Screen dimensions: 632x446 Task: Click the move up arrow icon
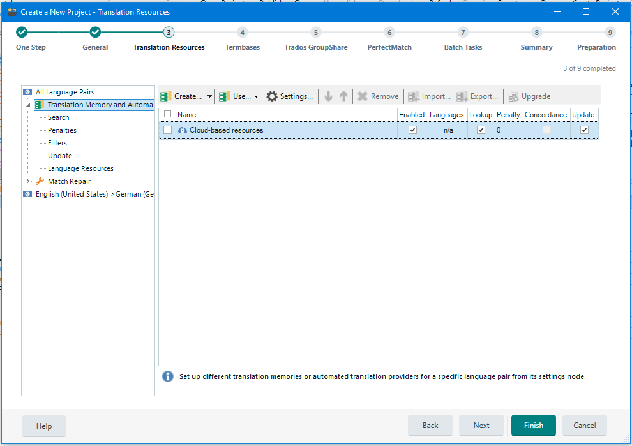tap(343, 96)
